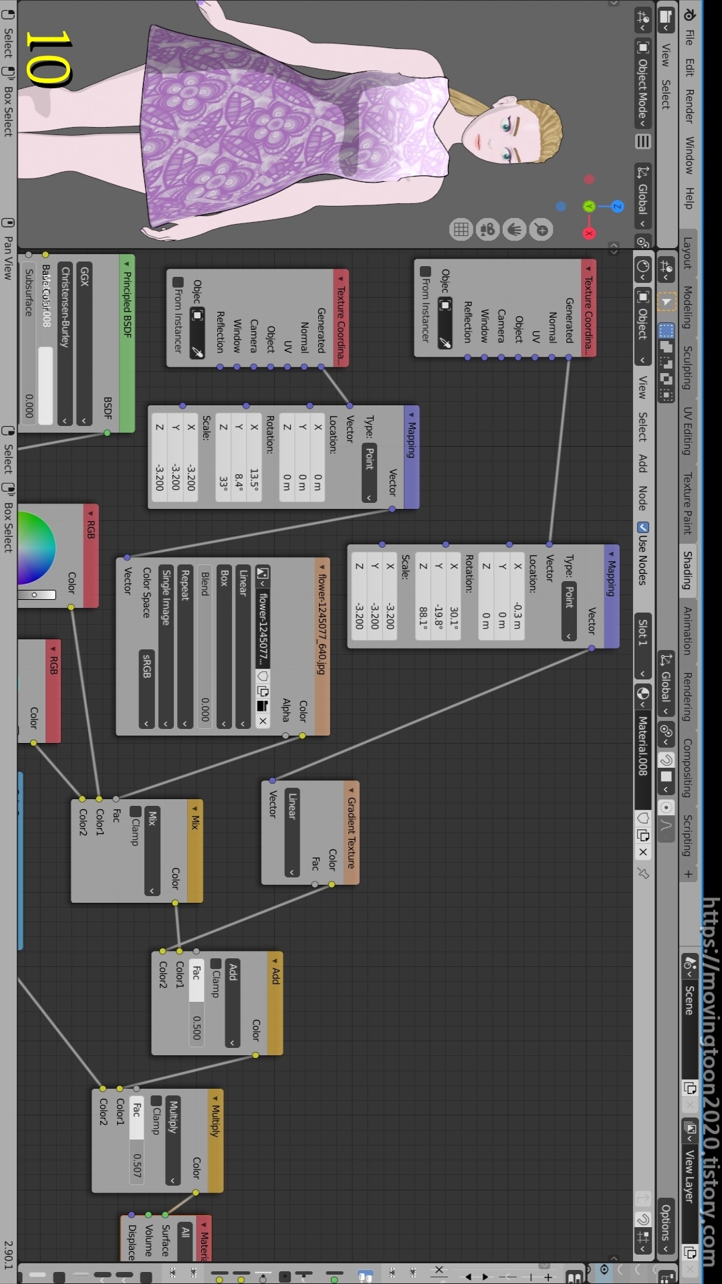Duplicate Material.008 with the new material icon
This screenshot has width=722, height=1284.
click(643, 835)
